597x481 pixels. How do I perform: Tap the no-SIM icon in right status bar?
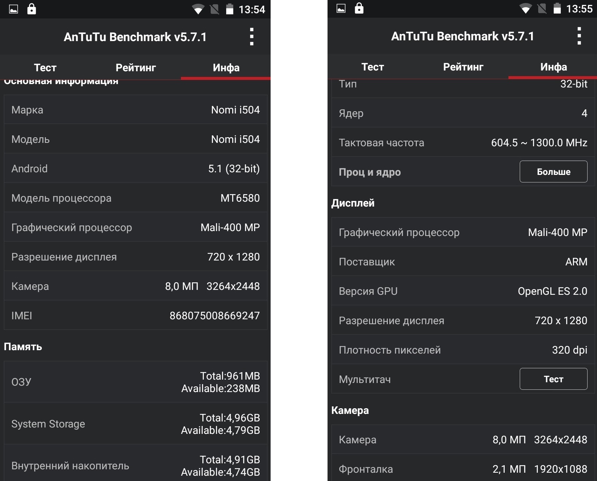[542, 8]
